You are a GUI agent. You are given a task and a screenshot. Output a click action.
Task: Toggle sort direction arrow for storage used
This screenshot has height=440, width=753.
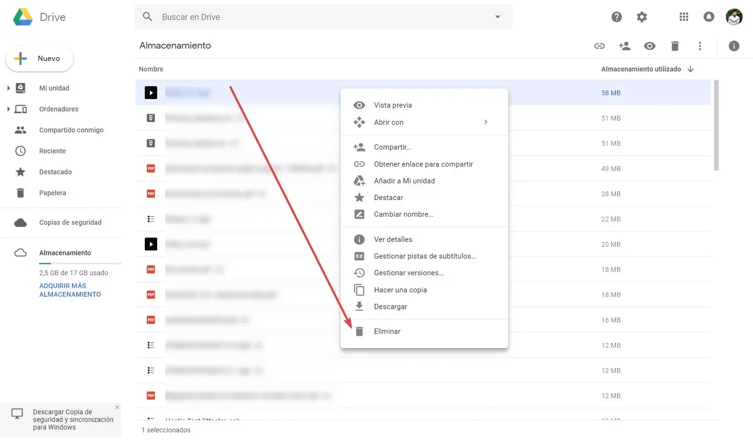point(691,70)
